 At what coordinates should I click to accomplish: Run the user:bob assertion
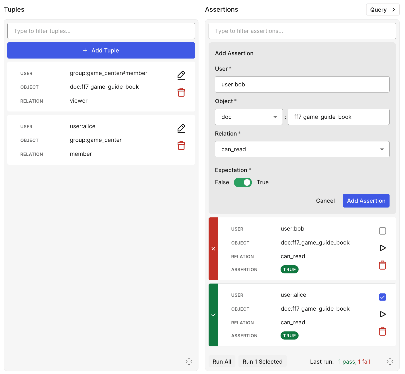click(382, 248)
